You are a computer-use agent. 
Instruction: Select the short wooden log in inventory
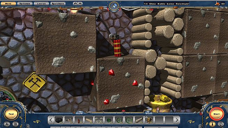[89, 120]
